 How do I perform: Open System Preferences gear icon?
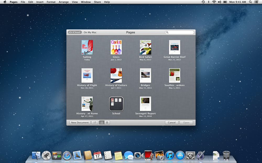click(x=190, y=155)
